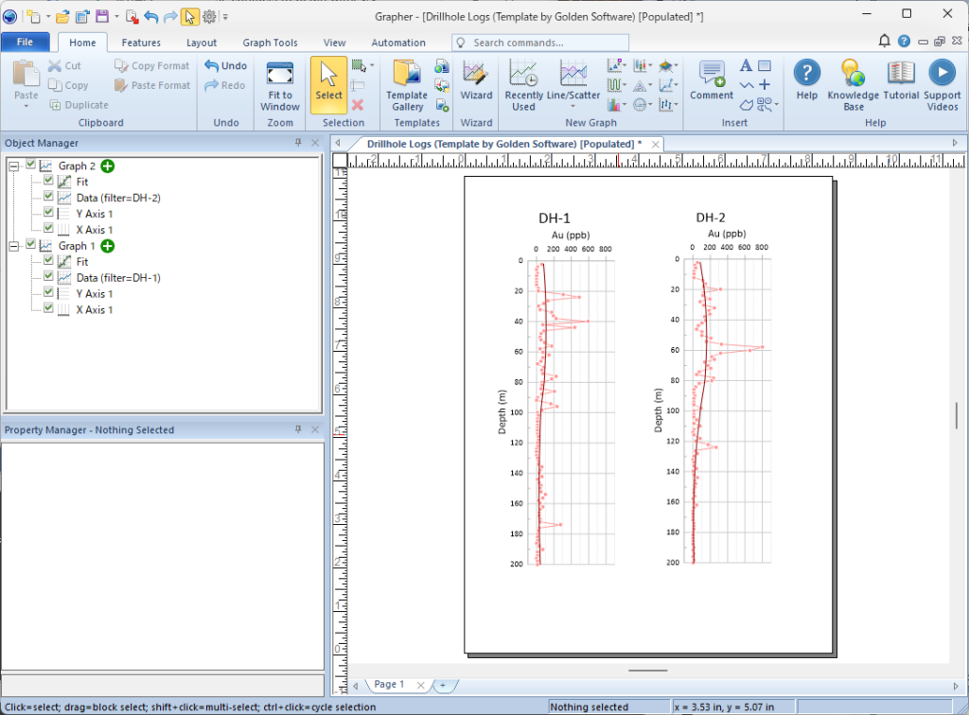Screen dimensions: 969x715
Task: Click the Text tool in Insert group
Action: click(x=746, y=66)
